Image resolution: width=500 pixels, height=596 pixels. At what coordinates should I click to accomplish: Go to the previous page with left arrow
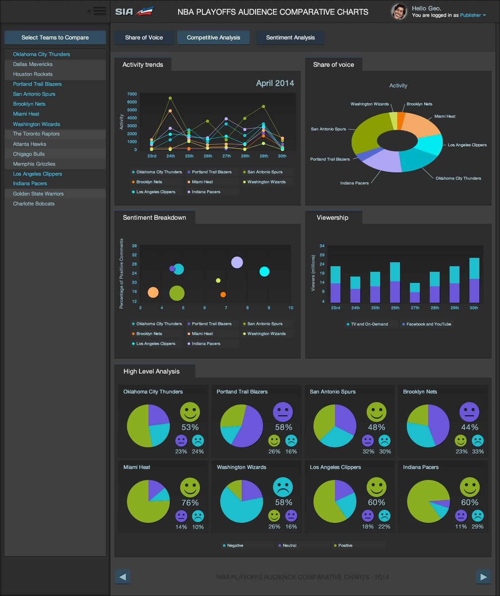click(122, 577)
